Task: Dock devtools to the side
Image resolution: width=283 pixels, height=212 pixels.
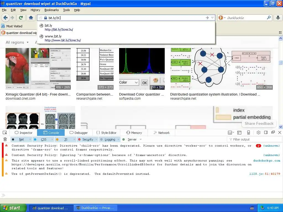Action: click(266, 132)
